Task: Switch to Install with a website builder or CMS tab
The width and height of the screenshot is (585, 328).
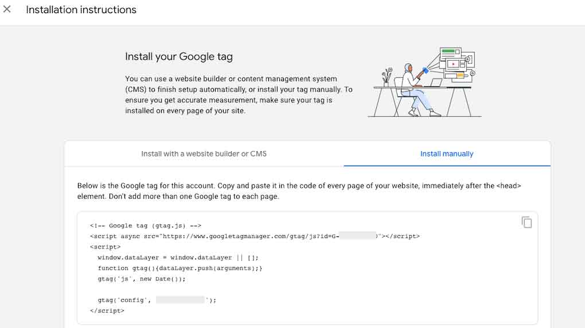Action: tap(204, 154)
